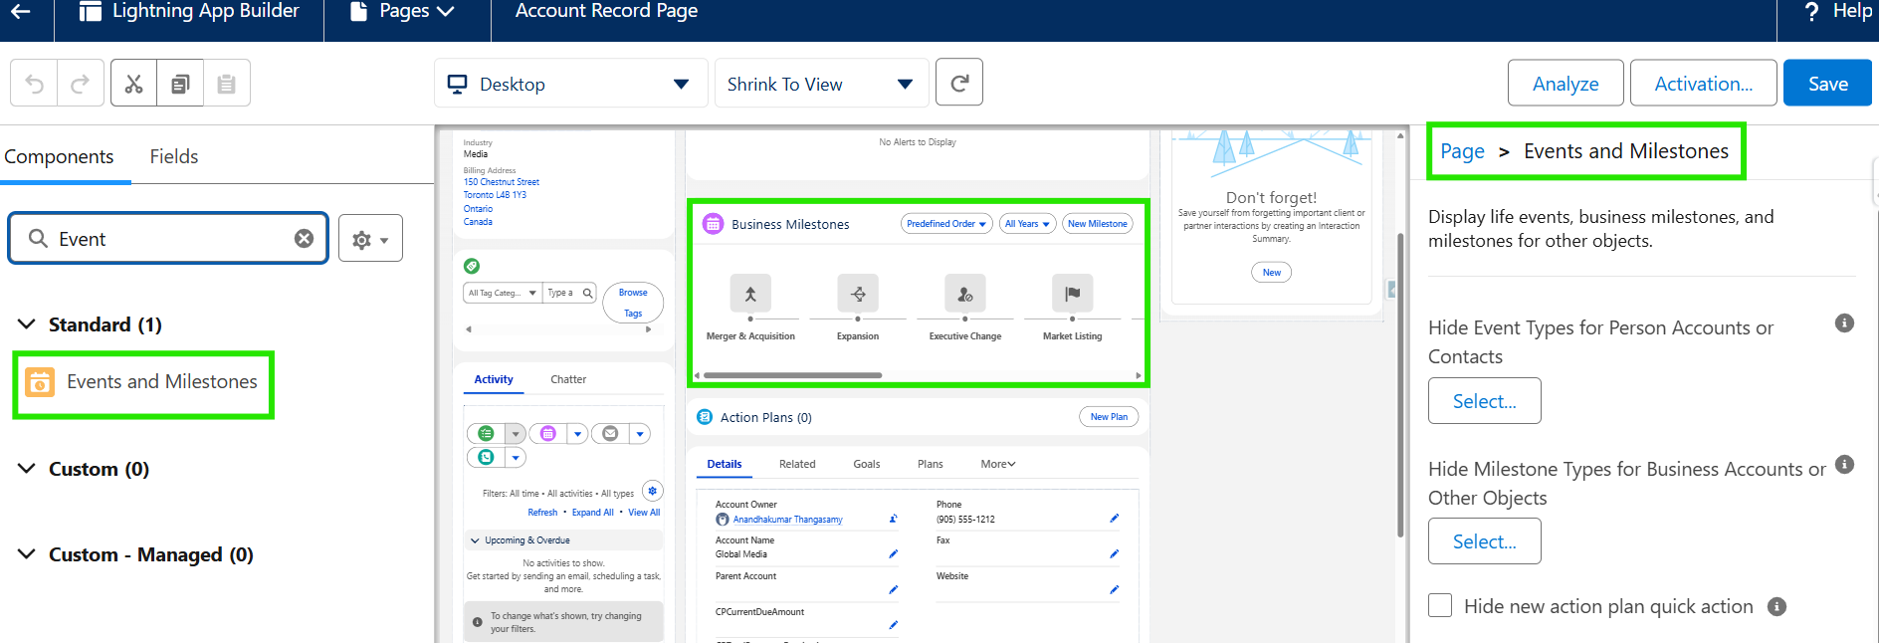Open the Details tab

pos(725,464)
